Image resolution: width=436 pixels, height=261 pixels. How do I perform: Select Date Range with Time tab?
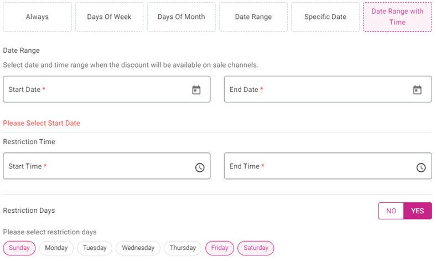[397, 17]
